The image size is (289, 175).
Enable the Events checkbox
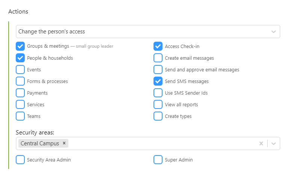(20, 69)
